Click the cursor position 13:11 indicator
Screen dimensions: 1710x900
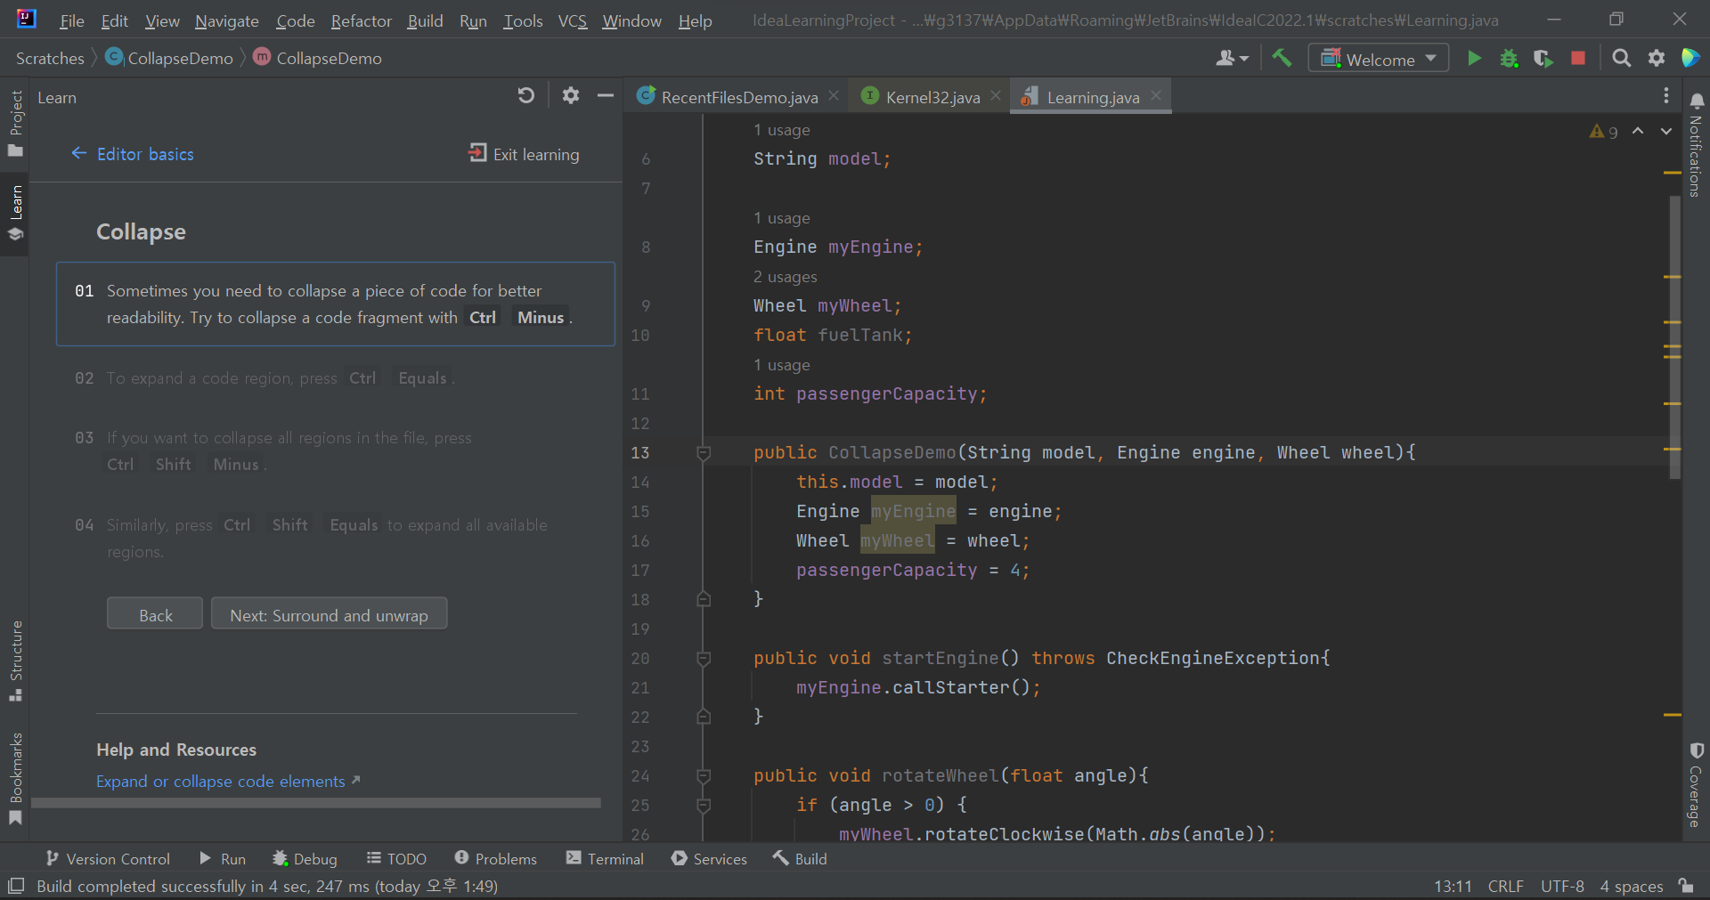pos(1453,887)
